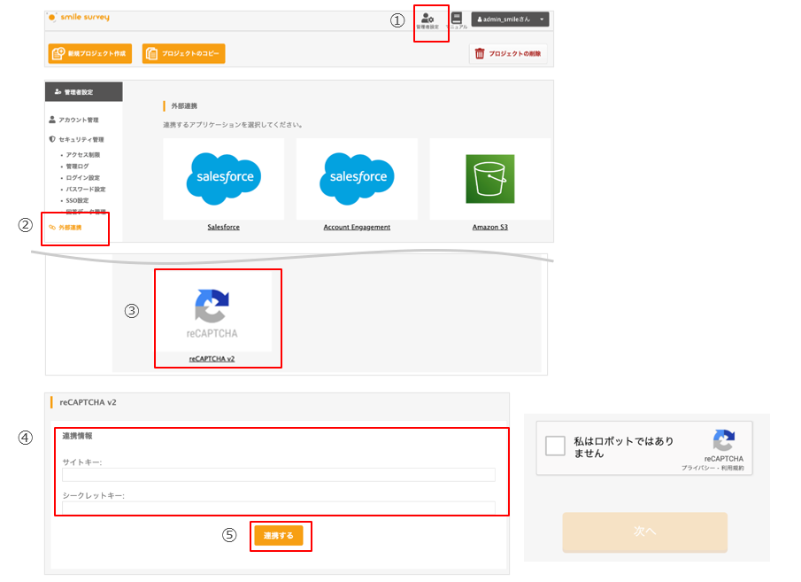Open アクセス制限 sidebar item
The height and width of the screenshot is (582, 801).
pyautogui.click(x=83, y=154)
